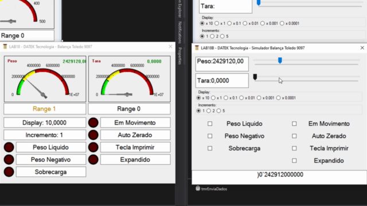Click the Auto Zerado label in LAB18 window
This screenshot has height=206, width=367.
tap(135, 135)
